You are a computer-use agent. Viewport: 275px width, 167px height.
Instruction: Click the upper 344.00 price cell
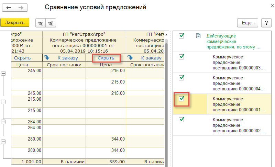[x=106, y=142]
